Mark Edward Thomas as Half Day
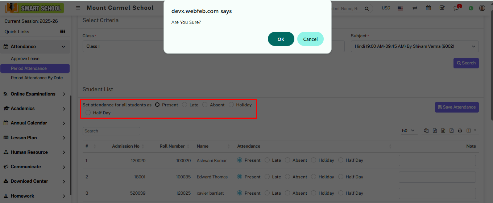493x203 pixels. coord(341,177)
